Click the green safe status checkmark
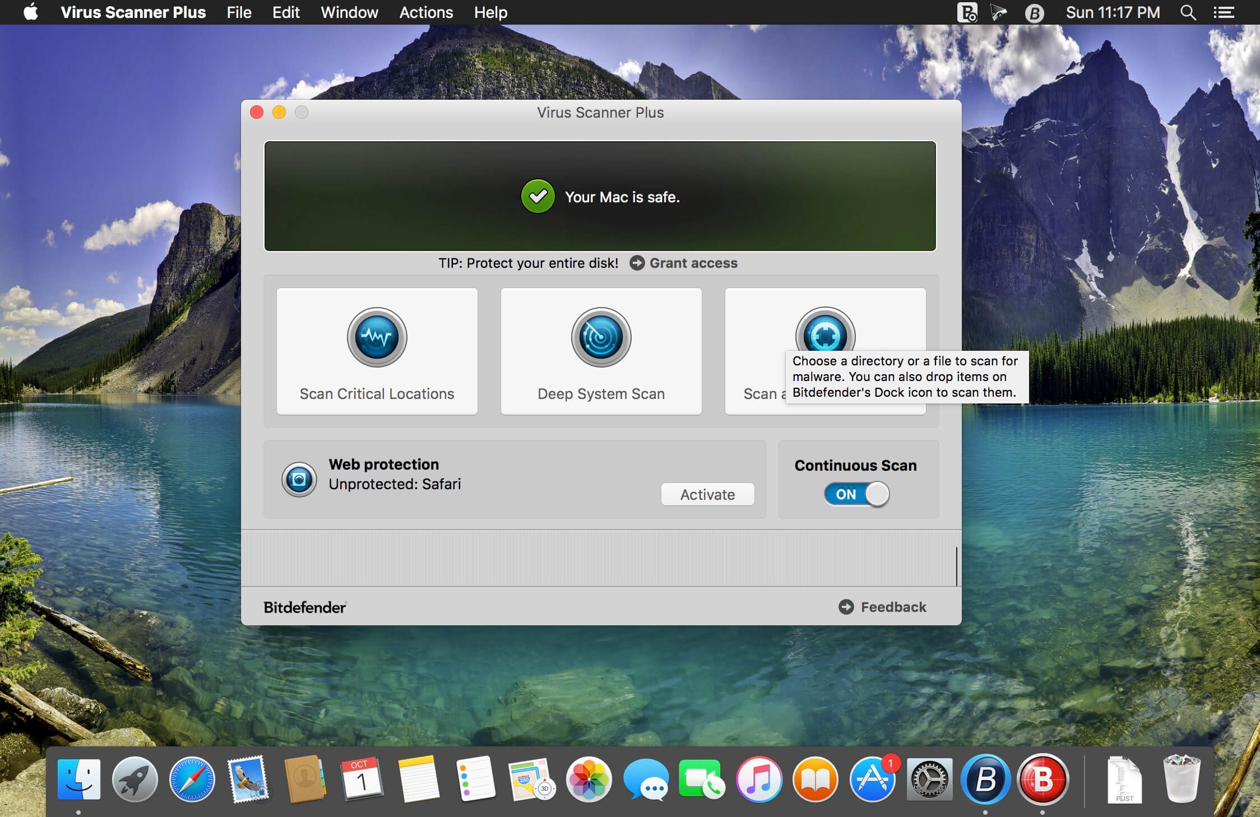Viewport: 1260px width, 817px height. (538, 197)
